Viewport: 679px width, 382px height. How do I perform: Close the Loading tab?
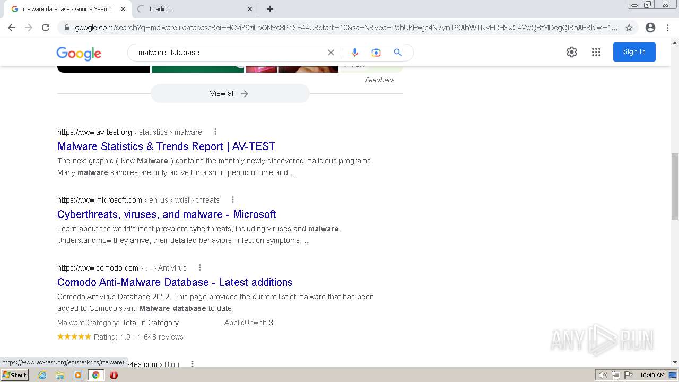coord(250,9)
